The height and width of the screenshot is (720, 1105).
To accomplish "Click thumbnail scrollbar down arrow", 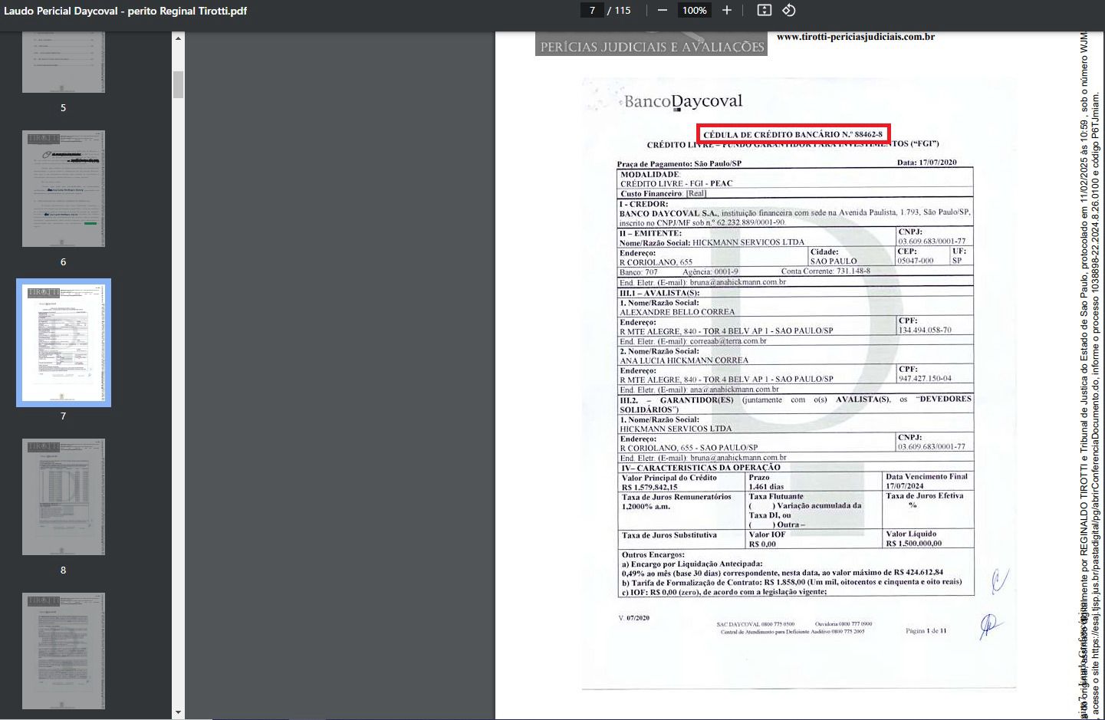I will [179, 712].
